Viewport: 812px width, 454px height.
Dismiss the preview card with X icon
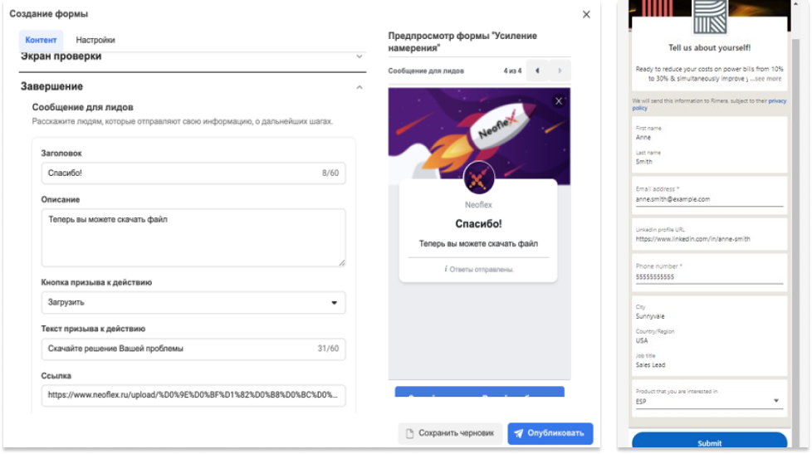559,100
